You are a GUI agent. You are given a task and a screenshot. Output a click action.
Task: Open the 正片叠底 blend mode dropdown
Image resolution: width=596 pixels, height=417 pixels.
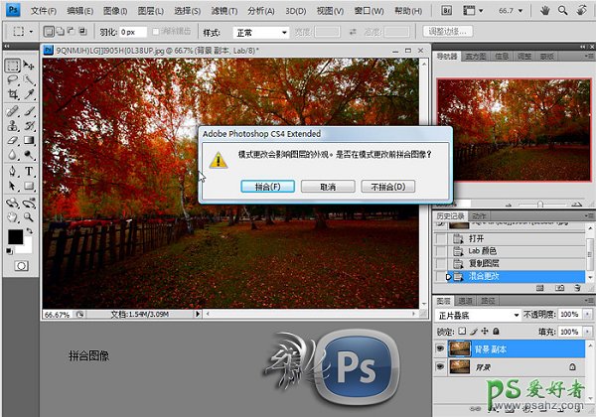coord(475,315)
